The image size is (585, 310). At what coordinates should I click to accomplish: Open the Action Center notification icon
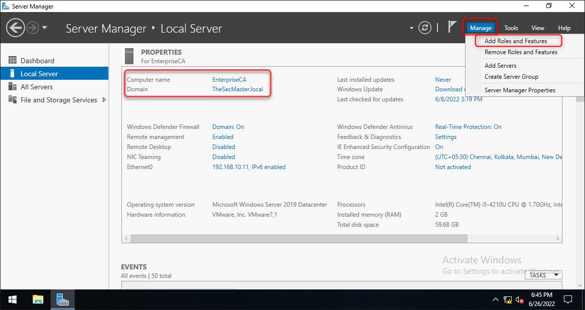click(x=568, y=299)
